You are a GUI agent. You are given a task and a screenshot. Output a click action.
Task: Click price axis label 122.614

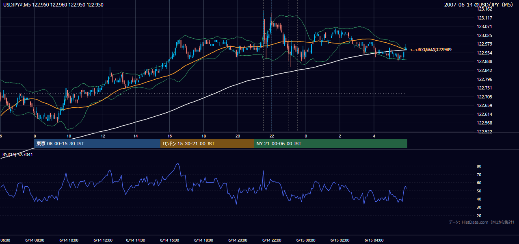[484, 114]
